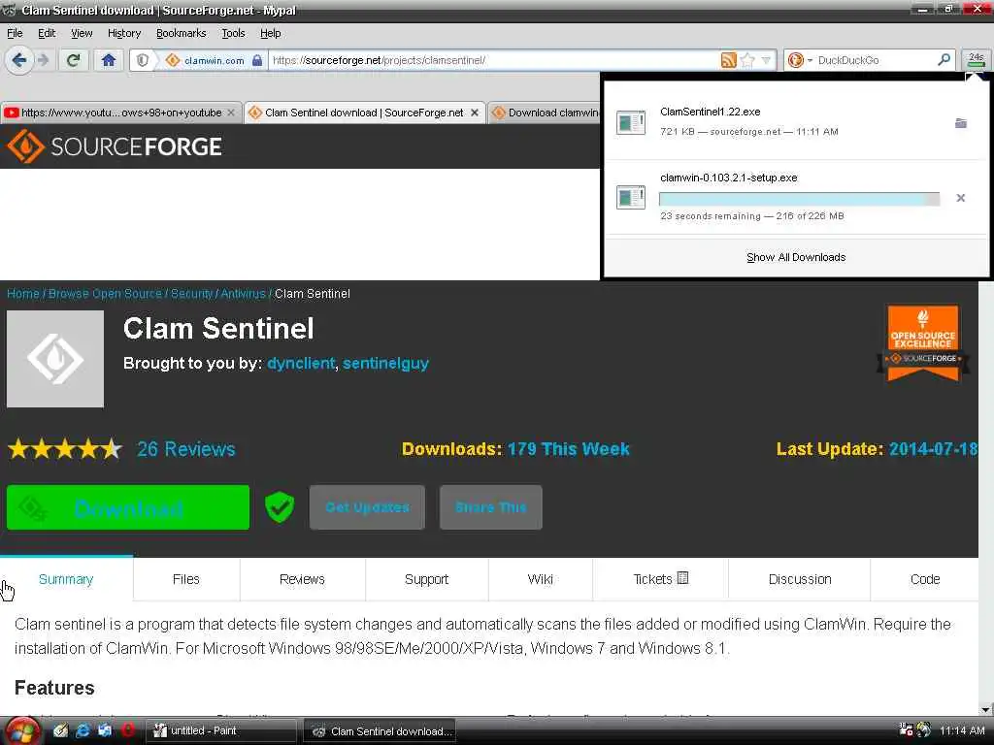
Task: Subscribe using the RSS feed icon
Action: point(729,60)
